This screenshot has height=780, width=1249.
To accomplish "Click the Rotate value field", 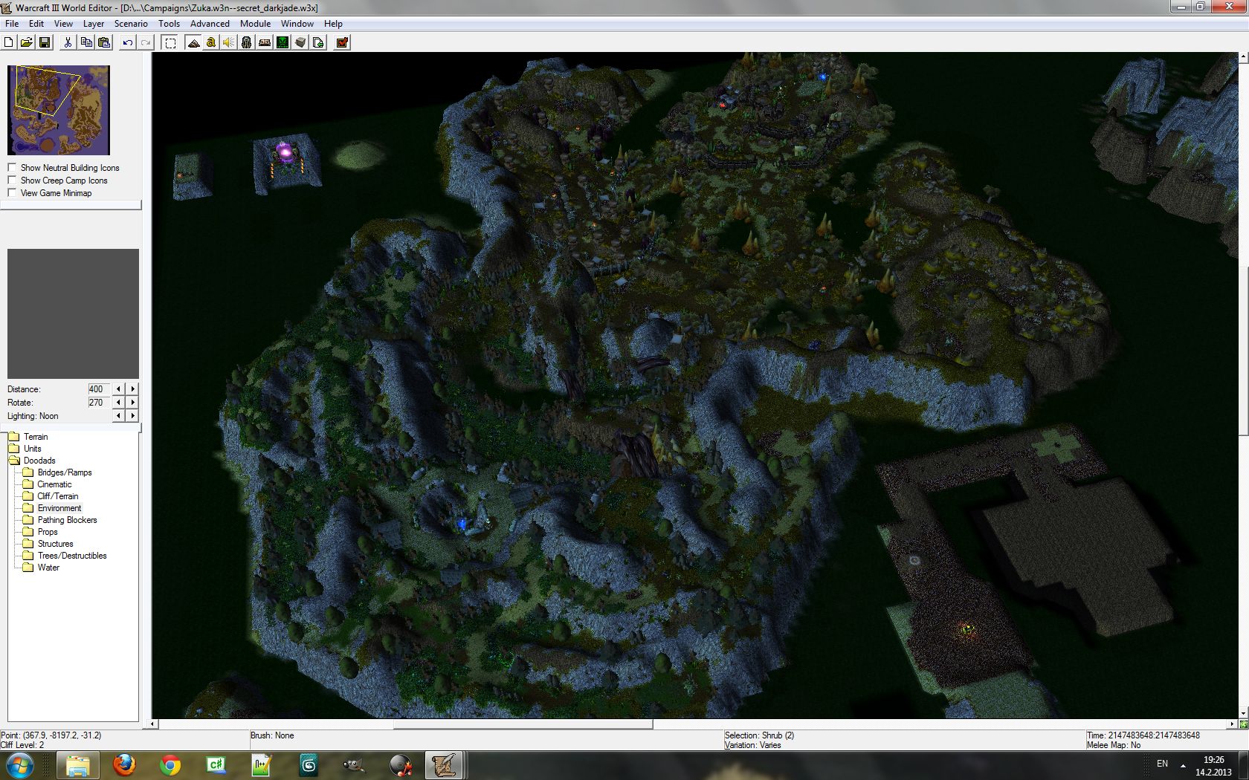I will (x=98, y=403).
